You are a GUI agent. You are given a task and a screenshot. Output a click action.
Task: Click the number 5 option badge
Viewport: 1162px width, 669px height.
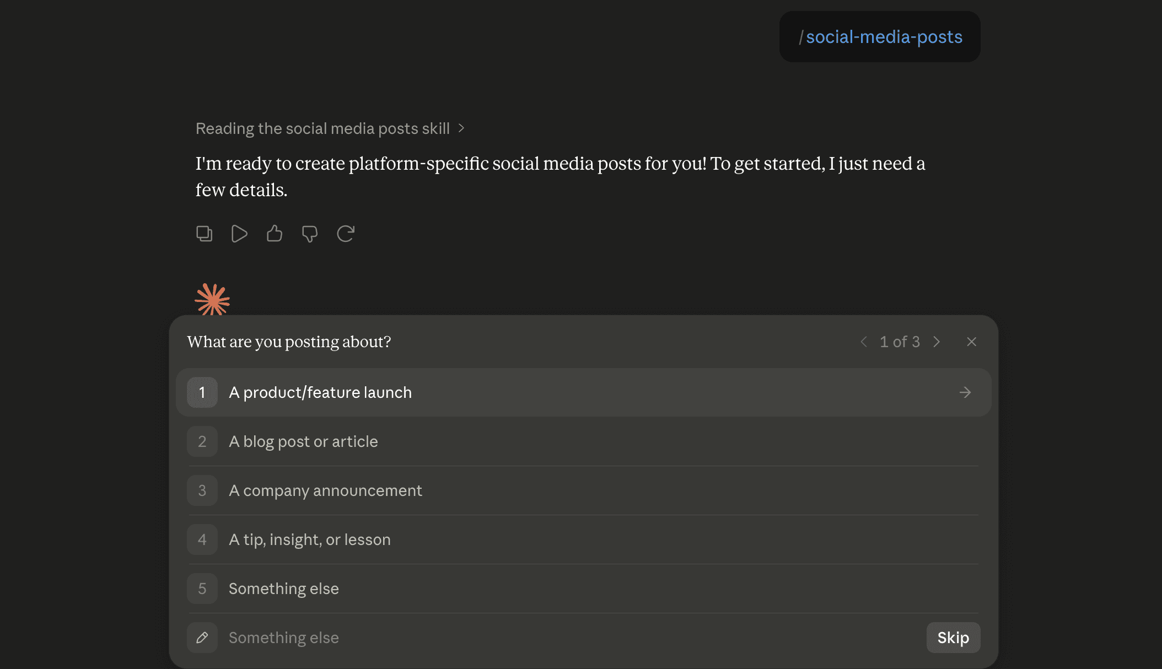(x=202, y=589)
